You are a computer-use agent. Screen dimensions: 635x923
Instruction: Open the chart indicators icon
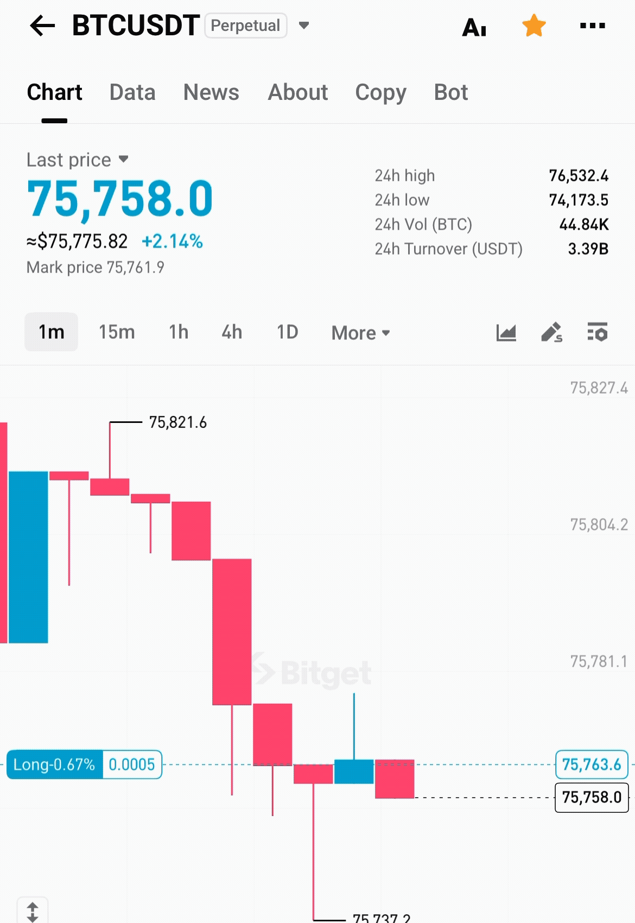point(506,332)
